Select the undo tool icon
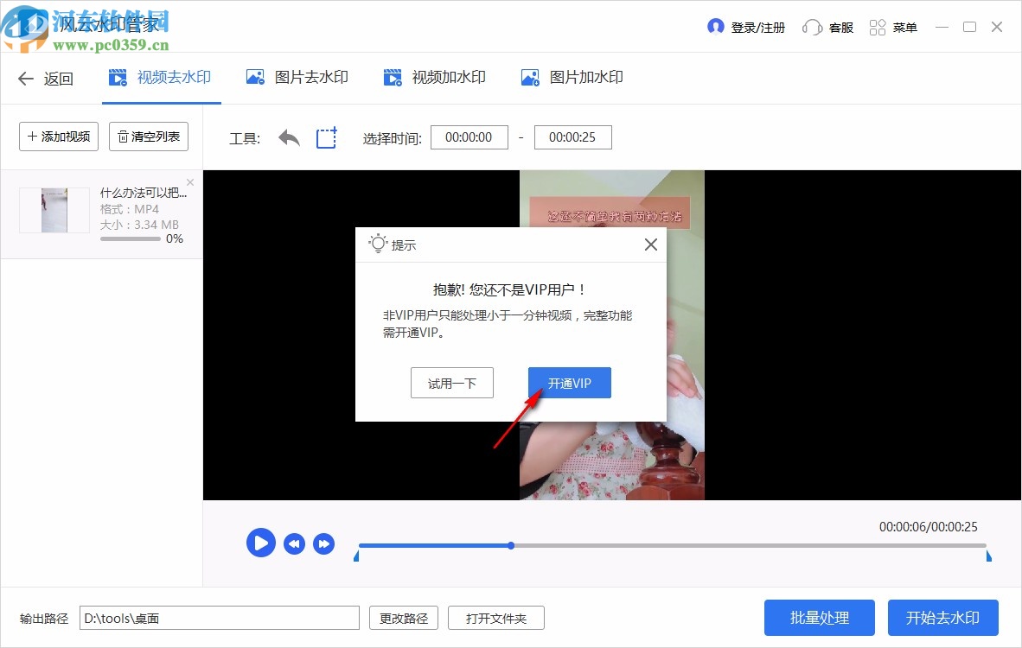 (x=288, y=137)
